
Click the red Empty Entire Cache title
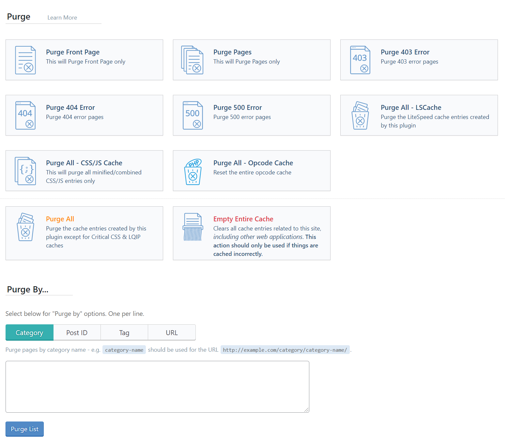pos(243,219)
